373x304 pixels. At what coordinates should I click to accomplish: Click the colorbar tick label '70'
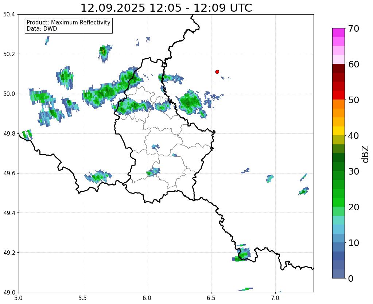354,28
